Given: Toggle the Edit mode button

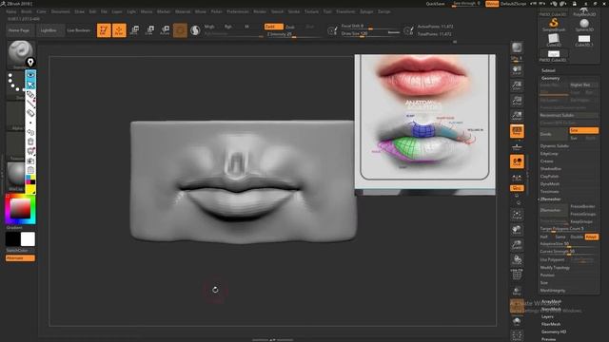Looking at the screenshot, I should point(104,30).
